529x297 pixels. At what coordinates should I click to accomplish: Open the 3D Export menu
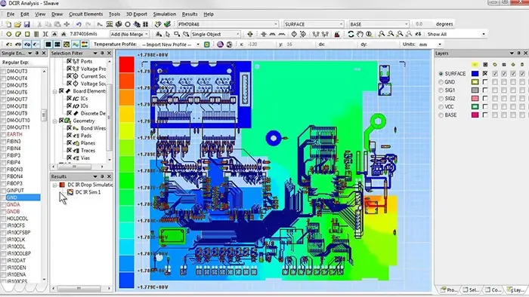(136, 14)
